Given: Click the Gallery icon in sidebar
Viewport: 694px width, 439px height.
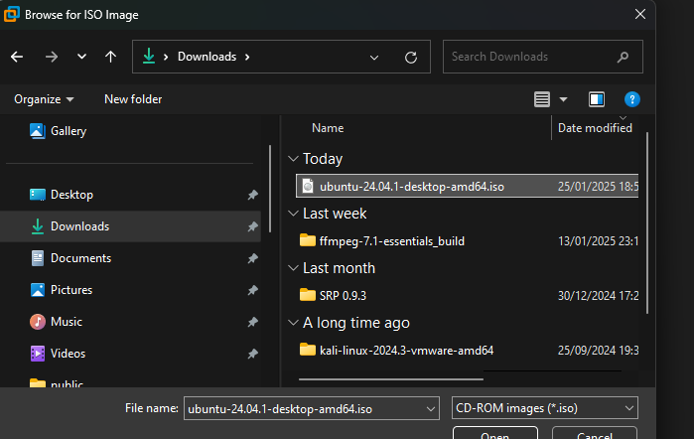Looking at the screenshot, I should (x=38, y=131).
